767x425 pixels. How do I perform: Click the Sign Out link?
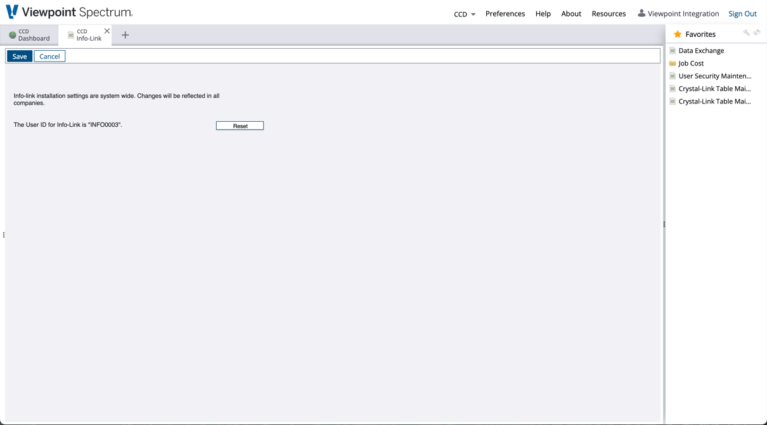pos(742,13)
